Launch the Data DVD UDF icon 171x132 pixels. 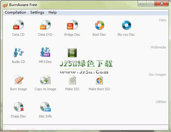[45, 25]
